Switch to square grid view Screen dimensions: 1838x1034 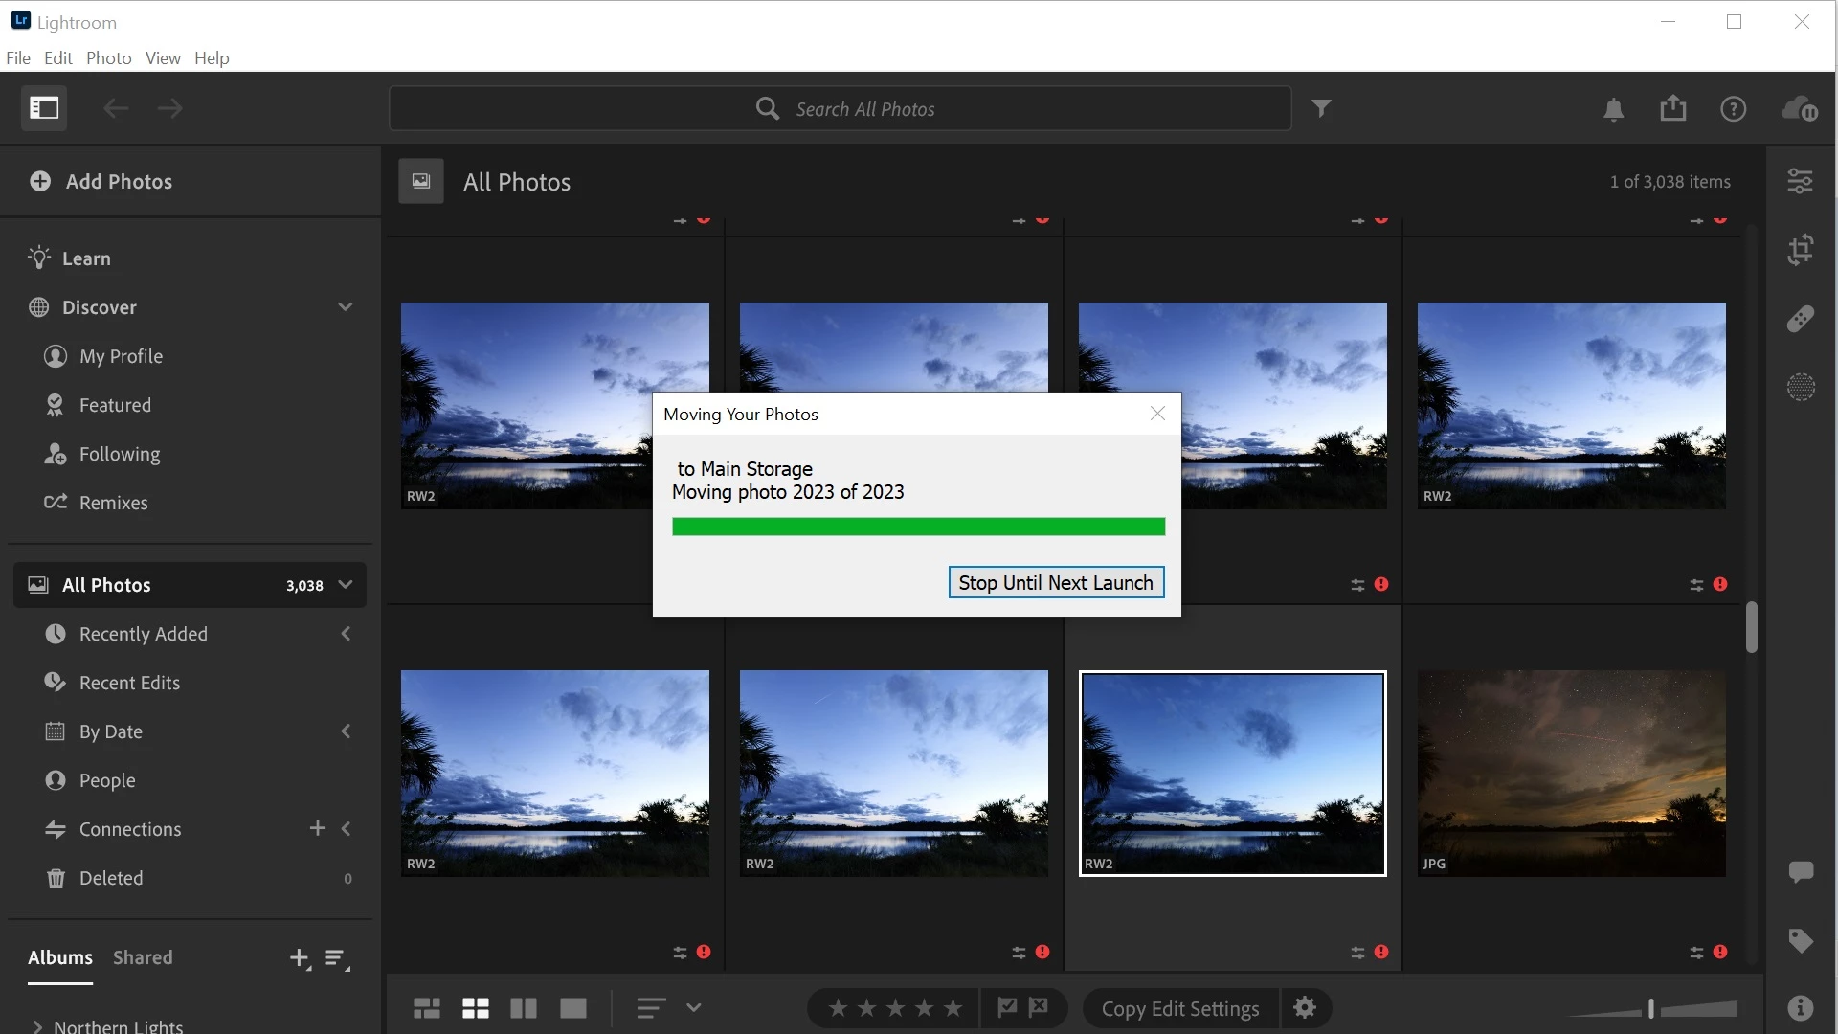475,1008
